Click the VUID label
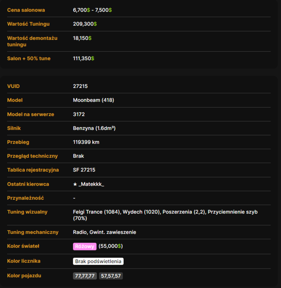 [13, 86]
